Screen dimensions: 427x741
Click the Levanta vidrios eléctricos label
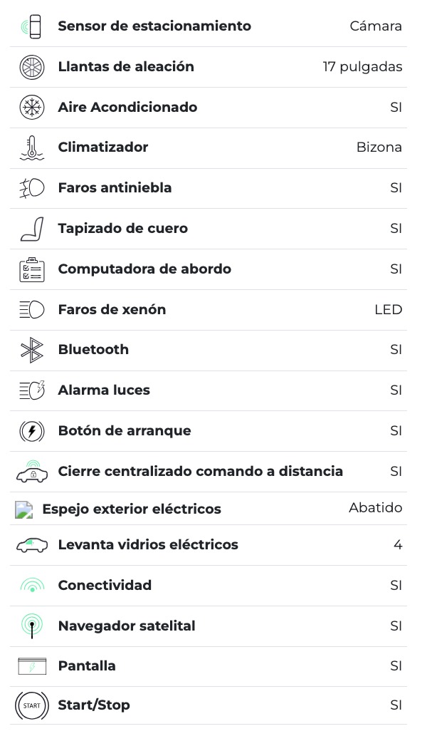click(148, 545)
